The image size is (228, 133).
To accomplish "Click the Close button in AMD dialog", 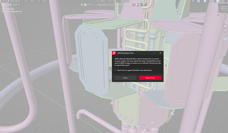I will pos(125,78).
